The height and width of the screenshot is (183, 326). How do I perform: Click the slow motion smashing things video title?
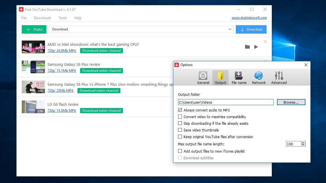pyautogui.click(x=110, y=85)
